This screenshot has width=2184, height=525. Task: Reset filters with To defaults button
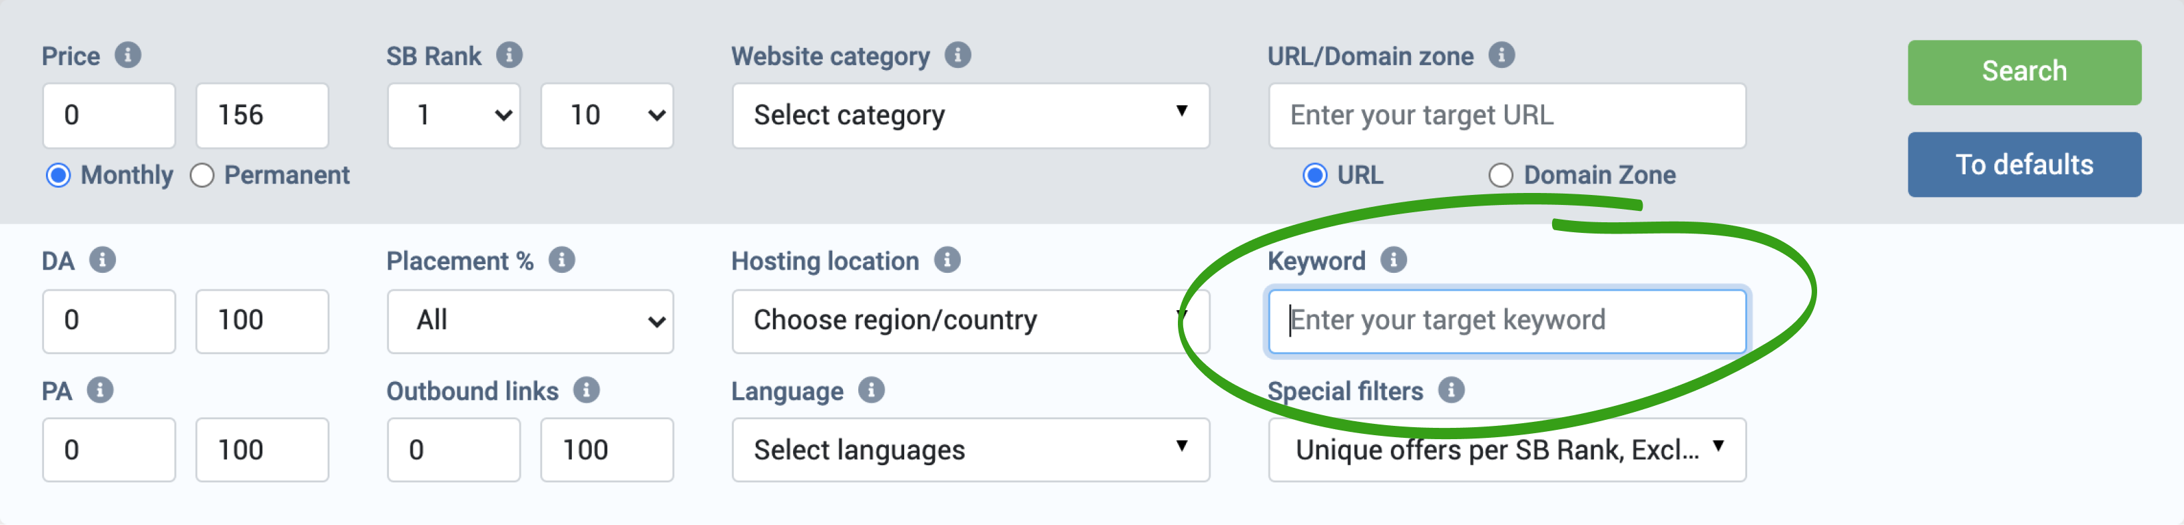(x=2024, y=164)
